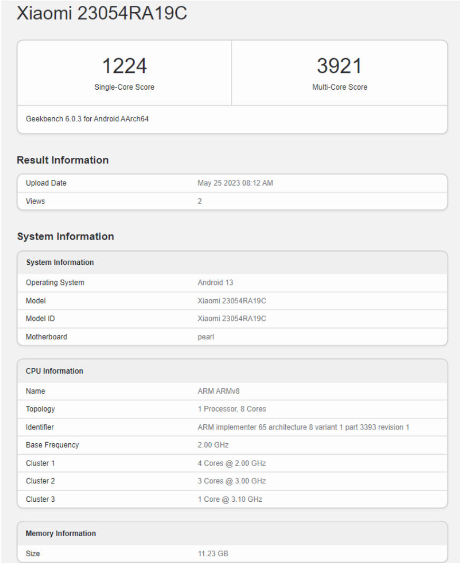This screenshot has height=563, width=460.
Task: Click the Geekbench 6.0.3 for Android AArch64 text
Action: pos(87,119)
